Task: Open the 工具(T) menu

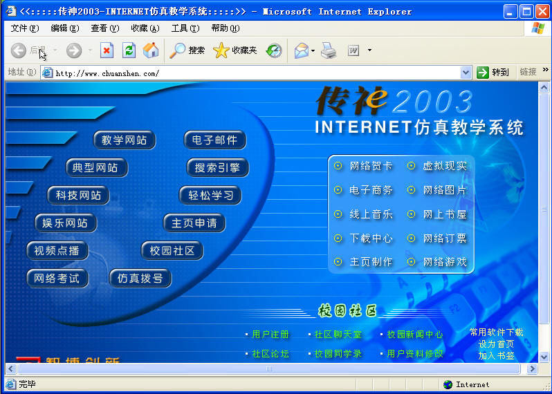Action: point(185,28)
